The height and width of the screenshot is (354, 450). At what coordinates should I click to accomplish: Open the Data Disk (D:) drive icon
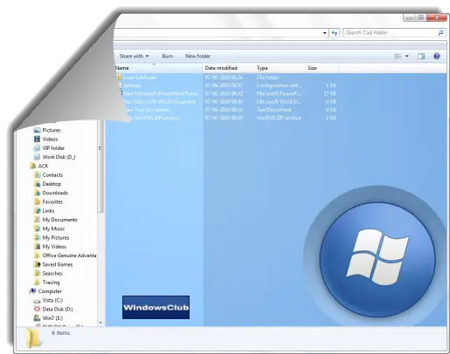pyautogui.click(x=37, y=310)
